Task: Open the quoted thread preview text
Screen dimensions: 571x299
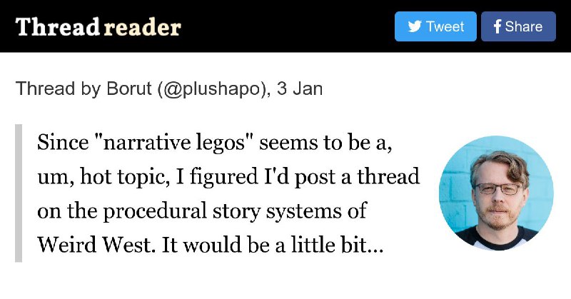Action: [228, 193]
